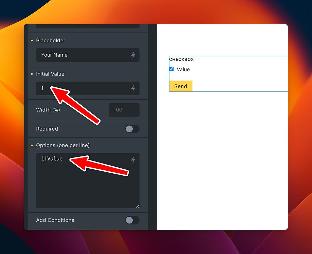Click the lightning icon on the Options textarea
312x254 pixels.
click(133, 160)
